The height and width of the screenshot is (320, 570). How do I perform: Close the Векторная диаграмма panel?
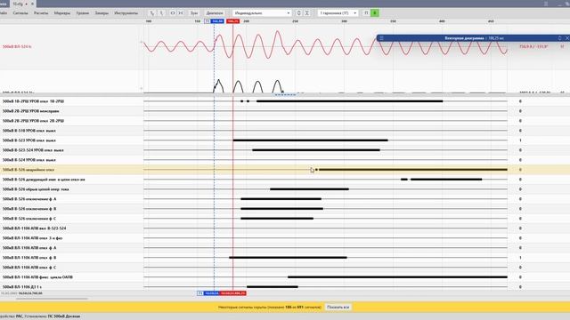567,38
